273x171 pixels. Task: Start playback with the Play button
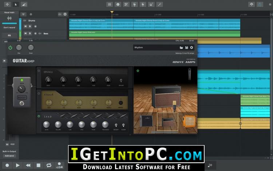point(17,165)
